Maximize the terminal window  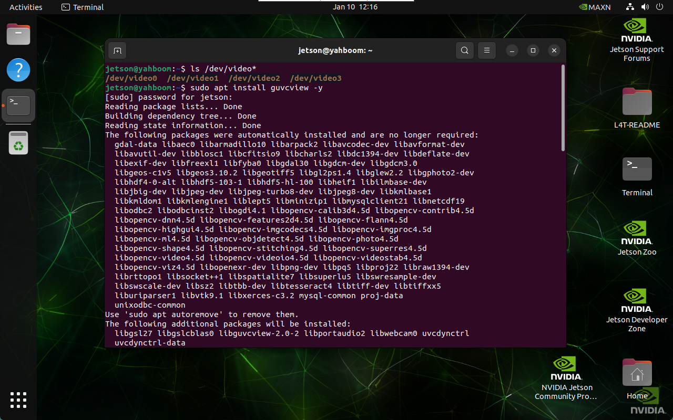[x=533, y=50]
